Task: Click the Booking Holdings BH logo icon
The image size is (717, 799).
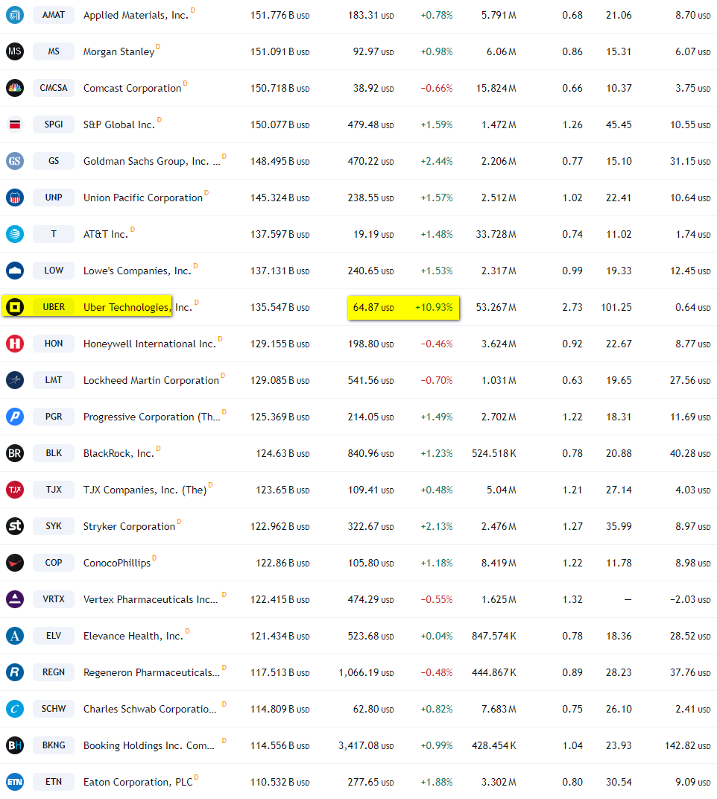Action: coord(15,745)
